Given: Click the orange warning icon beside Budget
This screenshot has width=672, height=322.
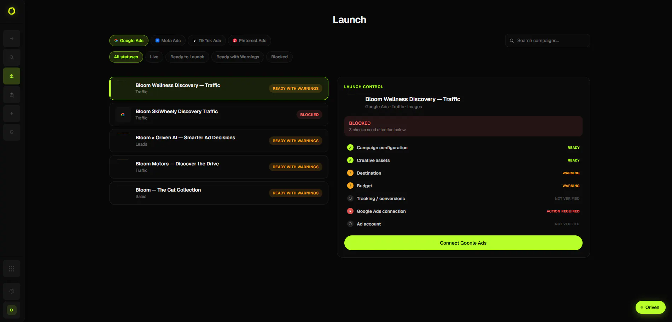Looking at the screenshot, I should coord(350,186).
